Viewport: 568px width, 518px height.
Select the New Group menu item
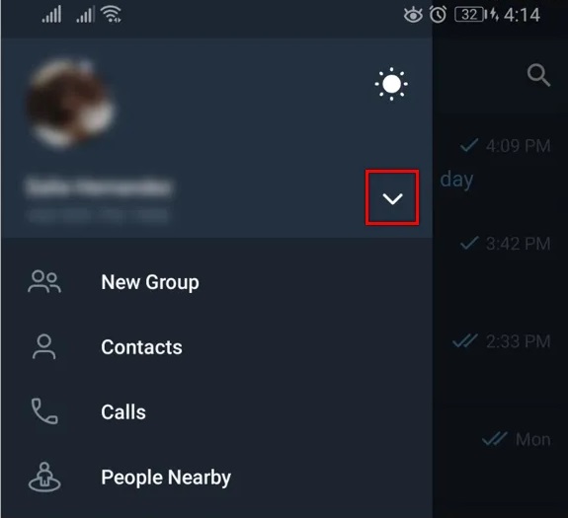point(216,282)
